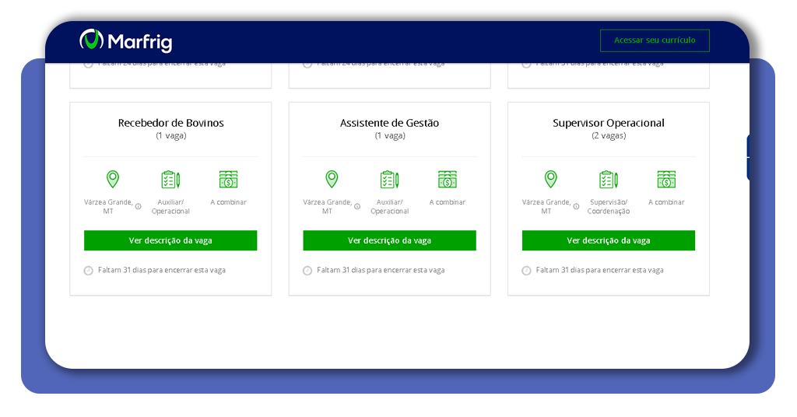Click location pin icon in Recebedor de Bovinos card
The width and height of the screenshot is (797, 417).
tap(113, 180)
